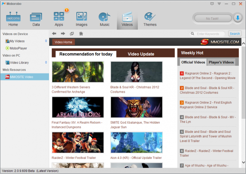Open the ArcheAge video thumbnail
The height and width of the screenshot is (174, 246).
pos(78,72)
